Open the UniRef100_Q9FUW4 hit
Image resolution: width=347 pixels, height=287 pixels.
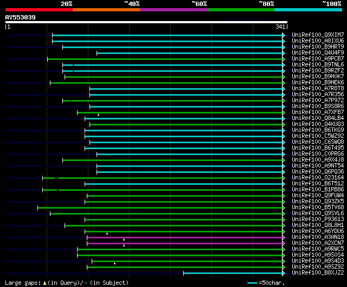(318, 196)
